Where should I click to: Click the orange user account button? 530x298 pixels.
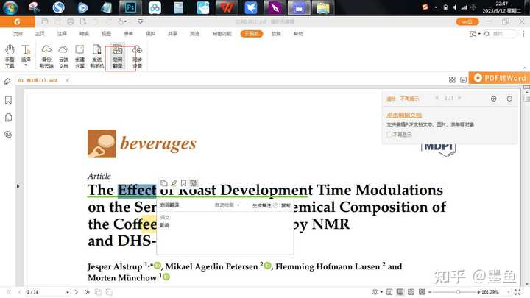[x=467, y=21]
